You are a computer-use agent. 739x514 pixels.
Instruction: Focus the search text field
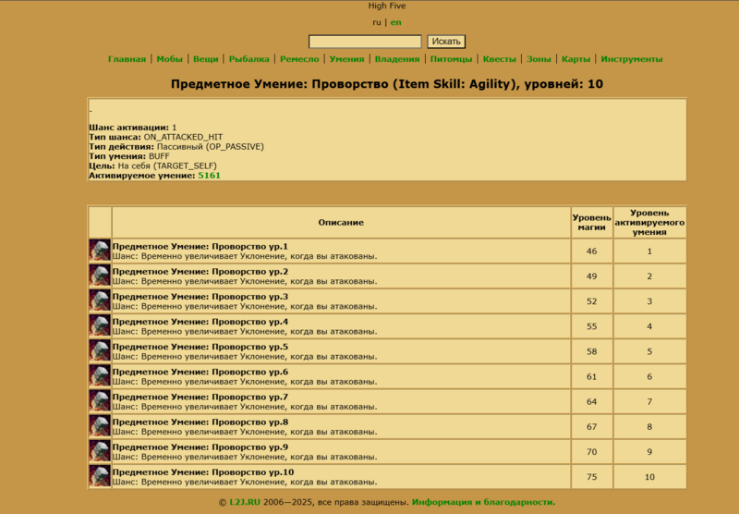[365, 42]
